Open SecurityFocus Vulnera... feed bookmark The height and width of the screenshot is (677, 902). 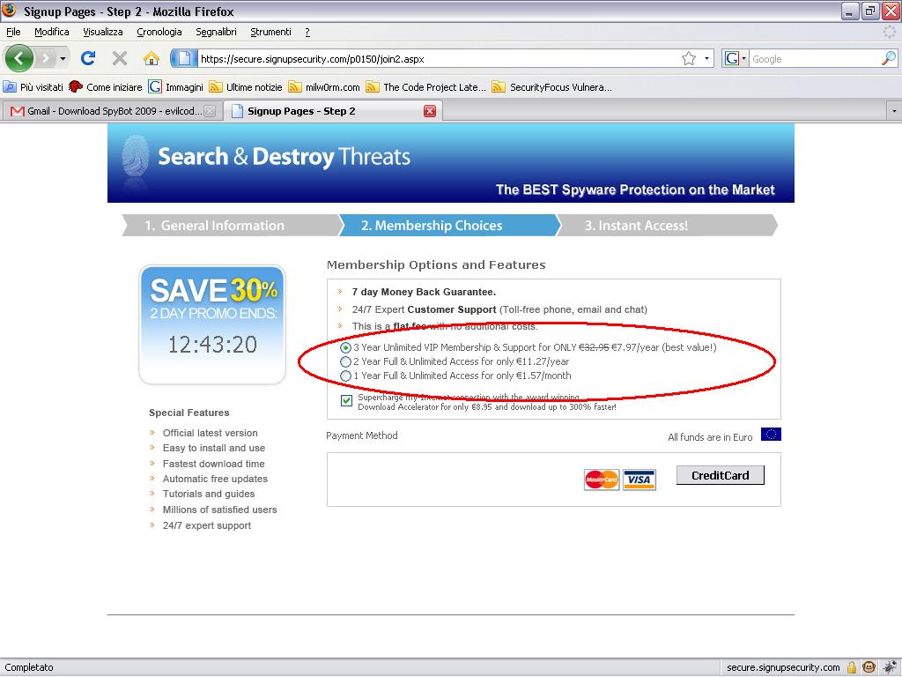coord(552,87)
